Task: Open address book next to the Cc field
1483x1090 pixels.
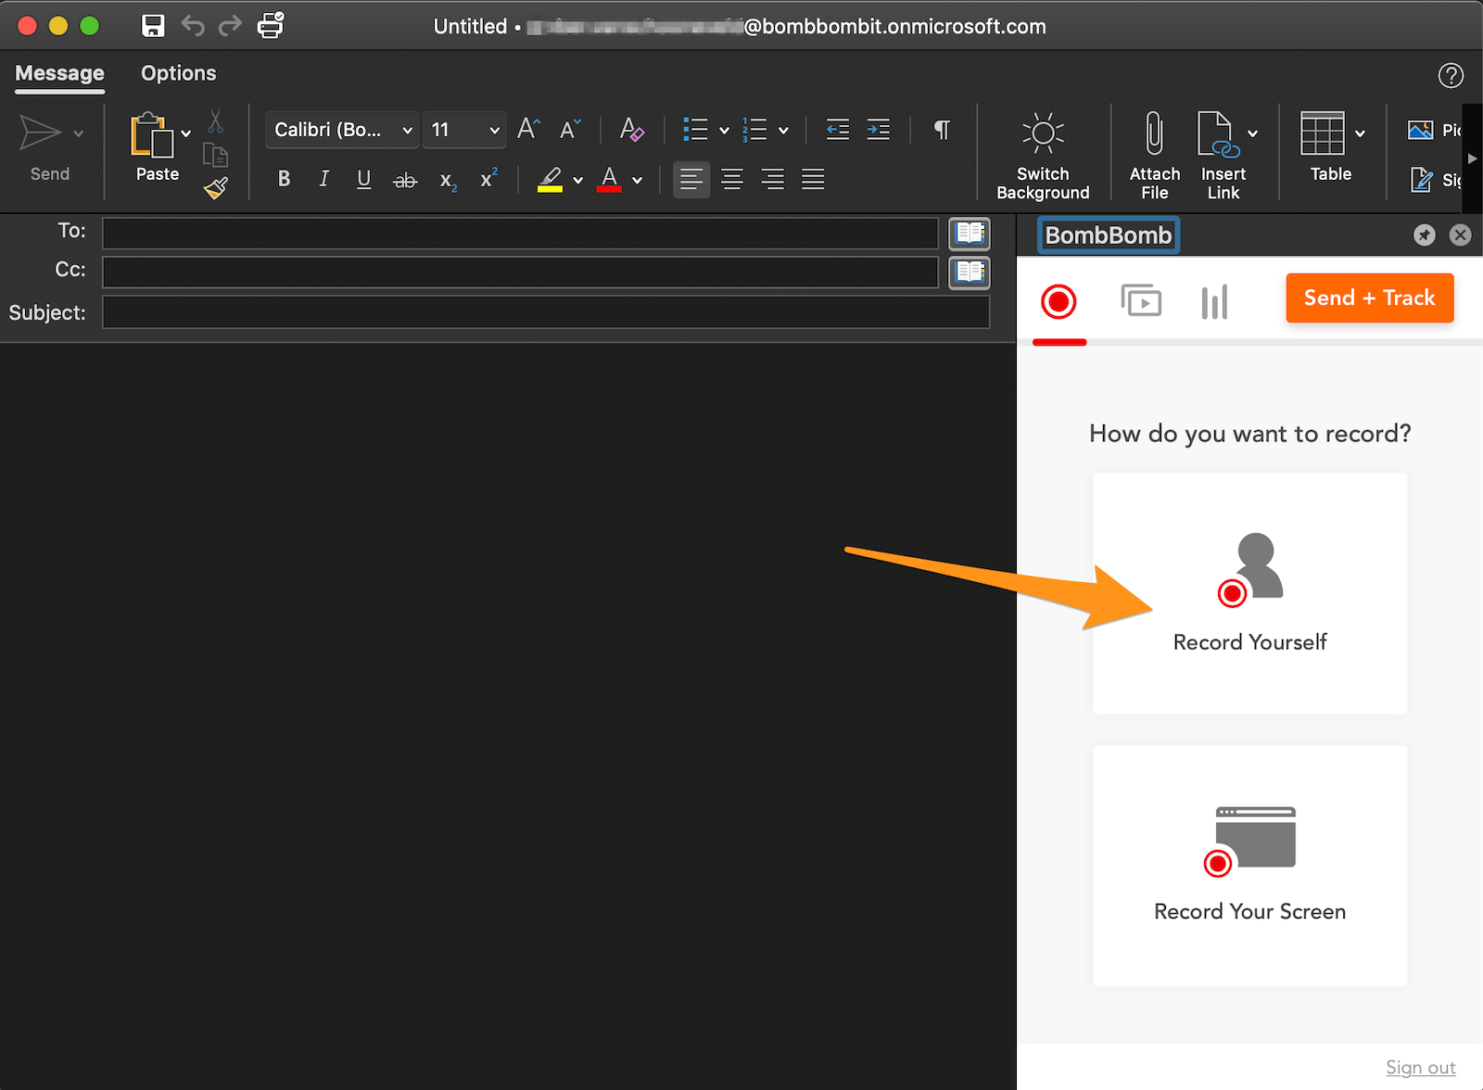Action: tap(970, 272)
